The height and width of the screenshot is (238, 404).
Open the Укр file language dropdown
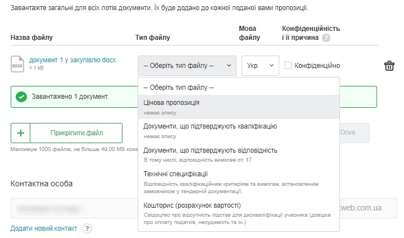(x=260, y=66)
